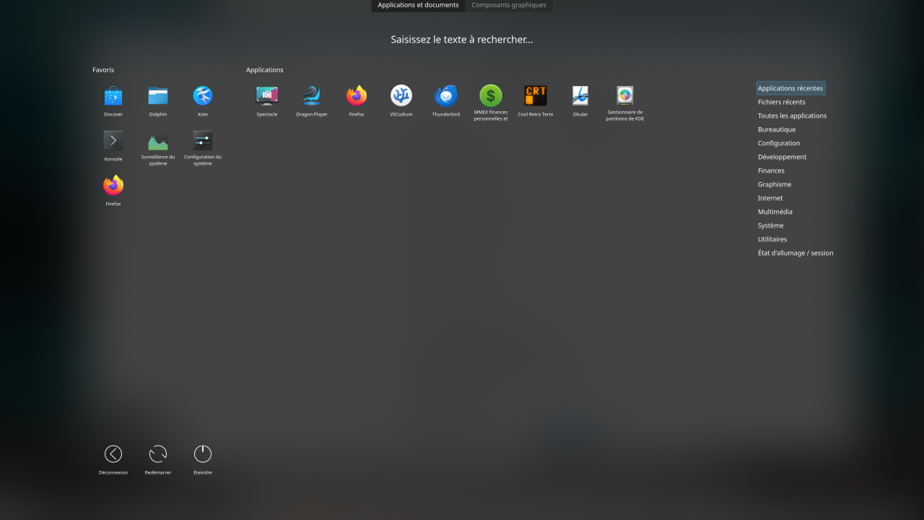This screenshot has width=924, height=520.
Task: Select the Applications et documents tab
Action: [418, 5]
